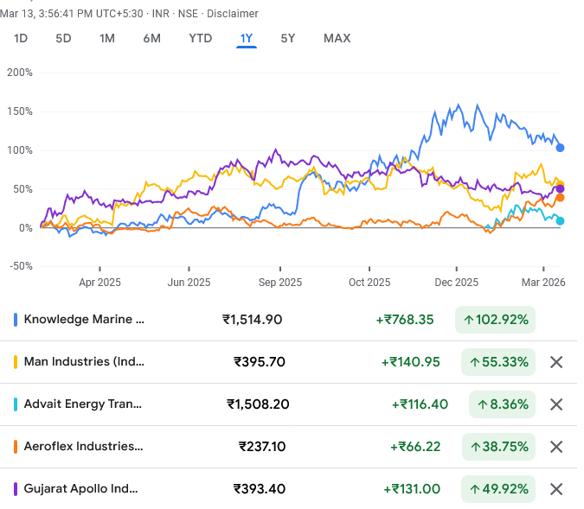Click the orange end-point dot on chart
This screenshot has height=509, width=584.
tap(560, 198)
